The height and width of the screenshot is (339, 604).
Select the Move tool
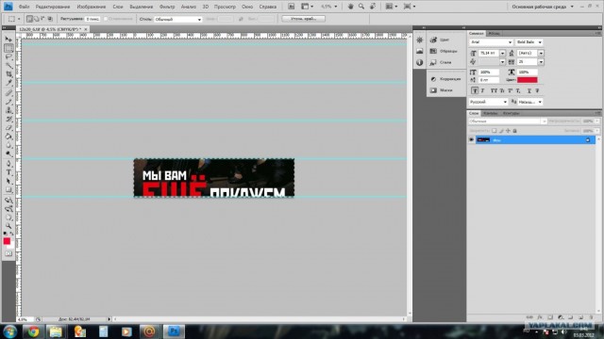point(8,40)
